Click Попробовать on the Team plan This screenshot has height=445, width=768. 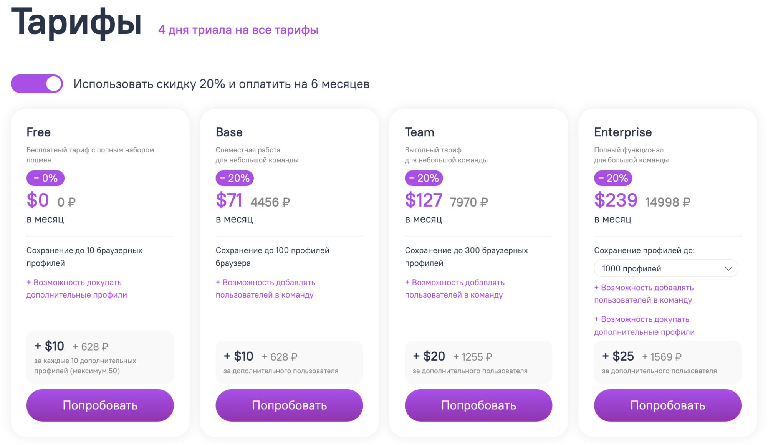tap(478, 405)
